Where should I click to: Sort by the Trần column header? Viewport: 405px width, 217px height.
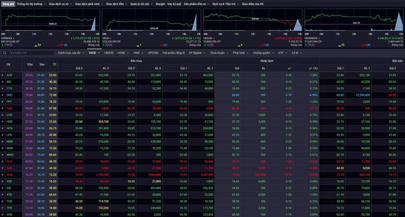click(x=29, y=64)
